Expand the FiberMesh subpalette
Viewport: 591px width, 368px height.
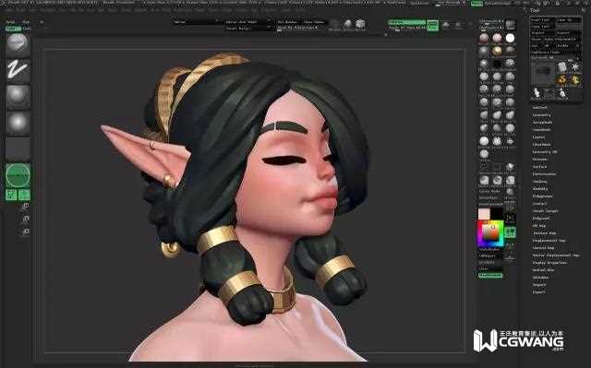point(542,145)
